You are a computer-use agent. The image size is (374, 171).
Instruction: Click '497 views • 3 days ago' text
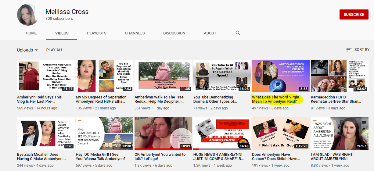[x=270, y=108]
